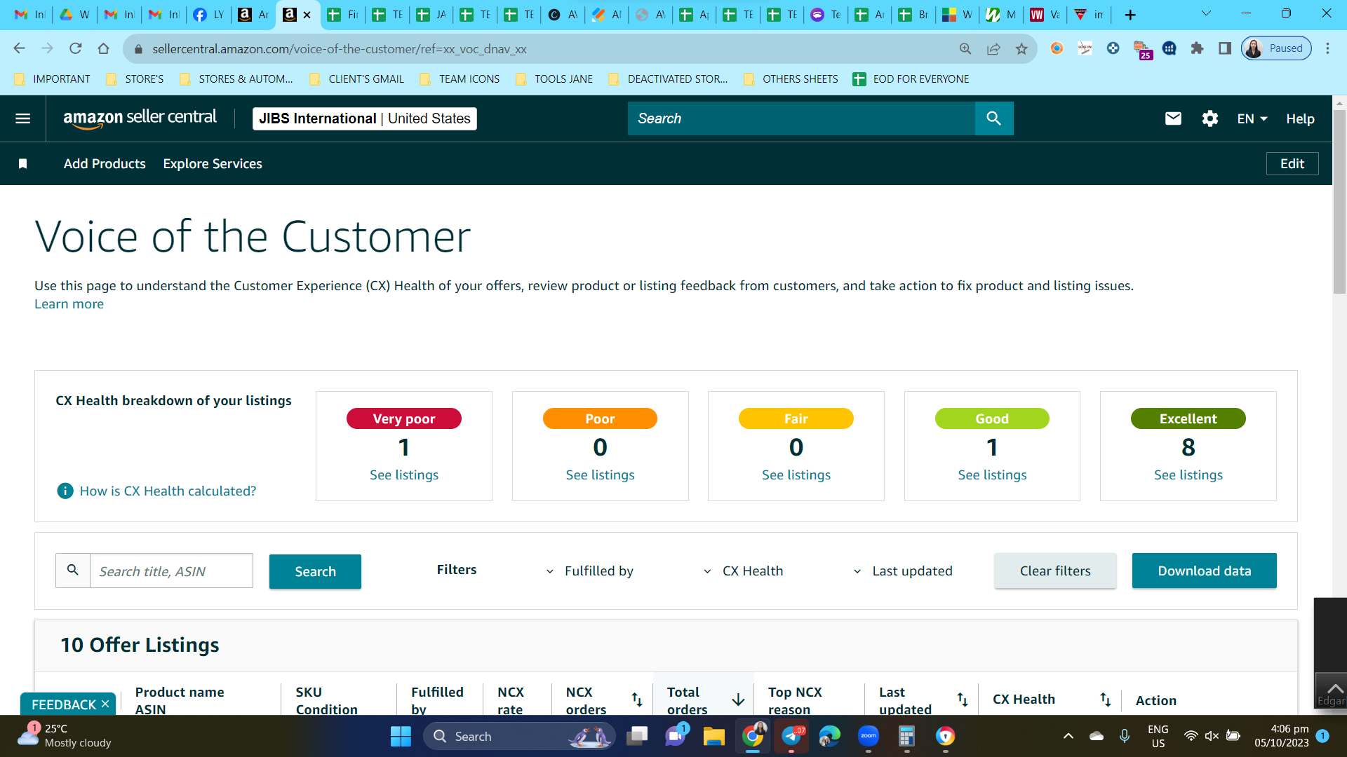Open EOD FOR EVERYONE bookmark
This screenshot has height=757, width=1347.
[x=911, y=79]
